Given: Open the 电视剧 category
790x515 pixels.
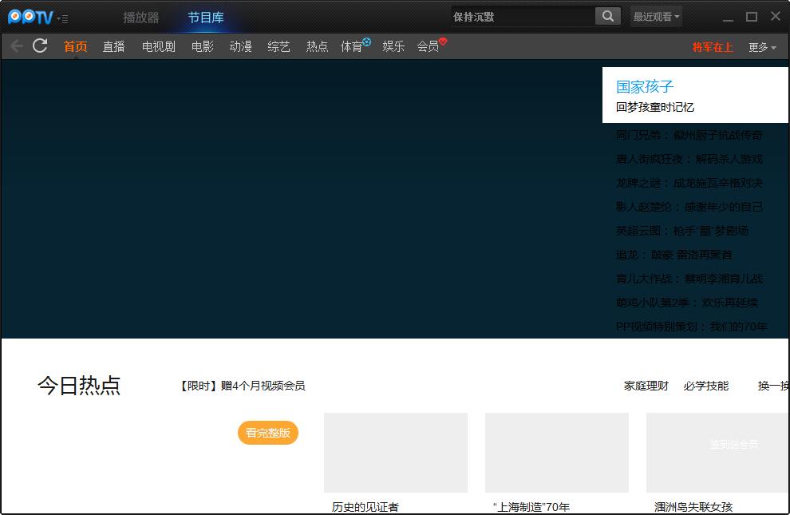Looking at the screenshot, I should pyautogui.click(x=159, y=47).
